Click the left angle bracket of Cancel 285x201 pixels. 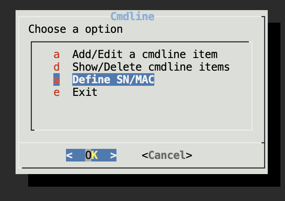pyautogui.click(x=145, y=155)
